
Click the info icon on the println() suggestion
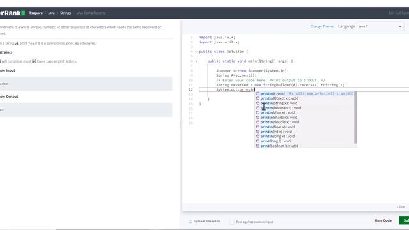click(352, 93)
